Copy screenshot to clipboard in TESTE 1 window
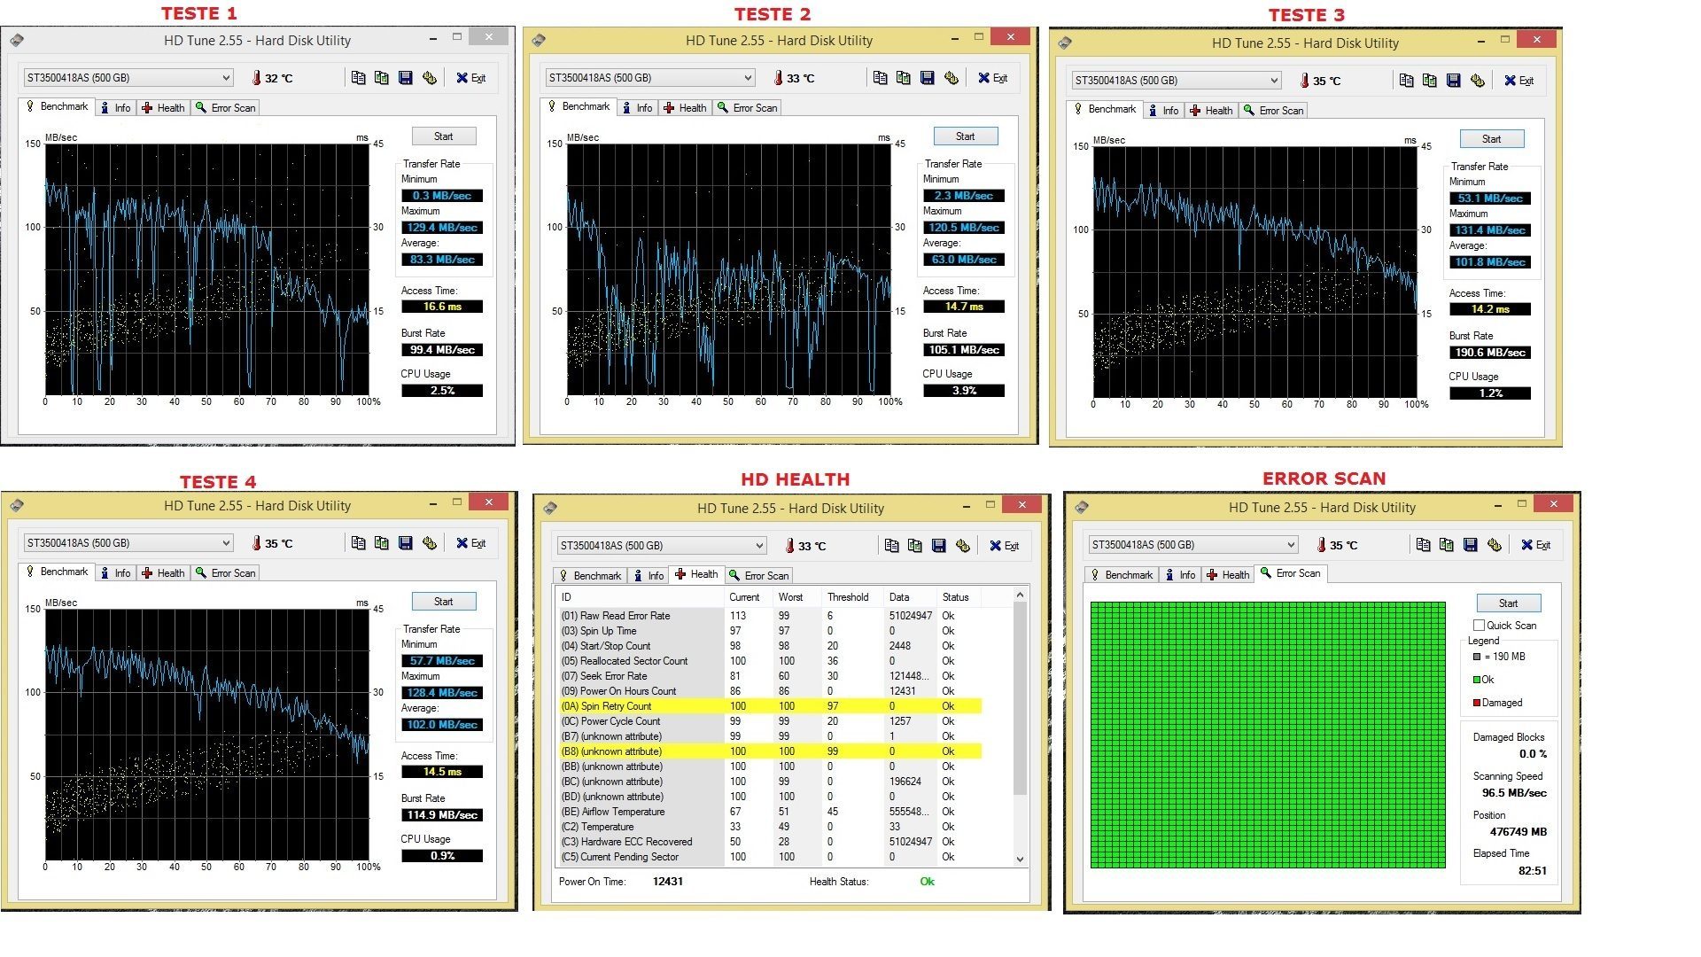Image resolution: width=1701 pixels, height=957 pixels. click(382, 78)
